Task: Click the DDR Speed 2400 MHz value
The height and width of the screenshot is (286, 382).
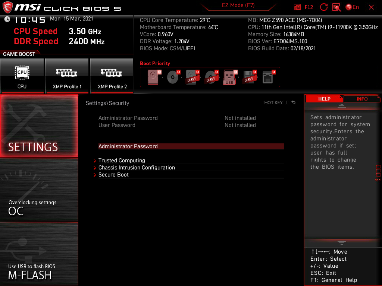Action: (87, 41)
